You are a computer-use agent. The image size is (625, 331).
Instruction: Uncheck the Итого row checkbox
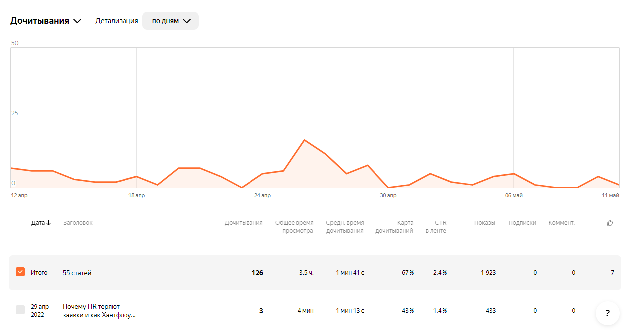(x=20, y=272)
